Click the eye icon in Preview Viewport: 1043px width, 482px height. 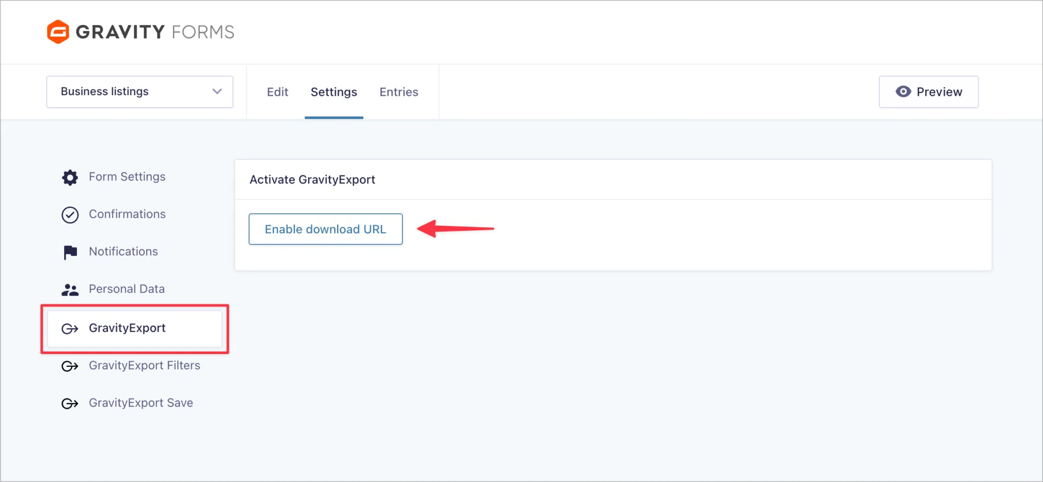[903, 92]
